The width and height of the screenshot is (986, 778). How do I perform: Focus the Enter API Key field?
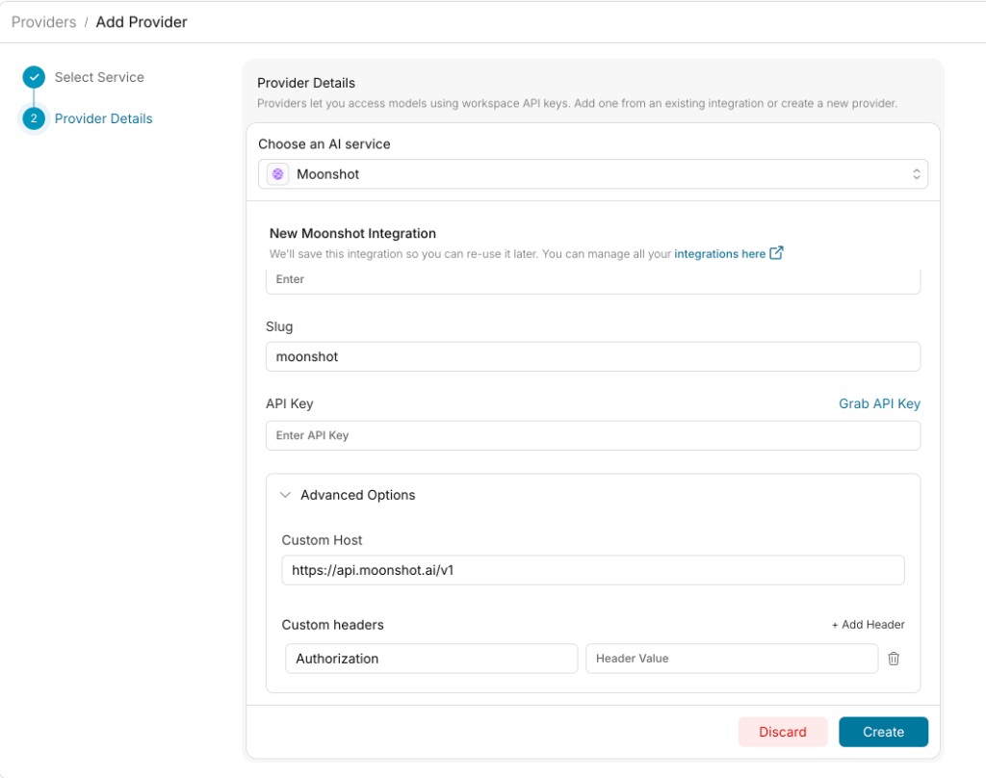pos(593,436)
